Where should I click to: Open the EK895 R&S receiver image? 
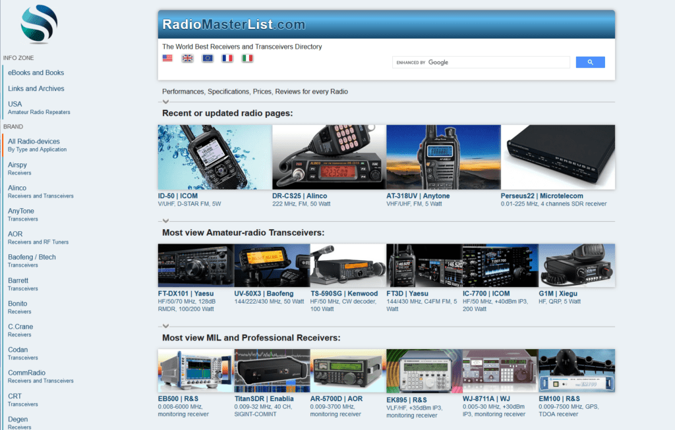(x=425, y=371)
